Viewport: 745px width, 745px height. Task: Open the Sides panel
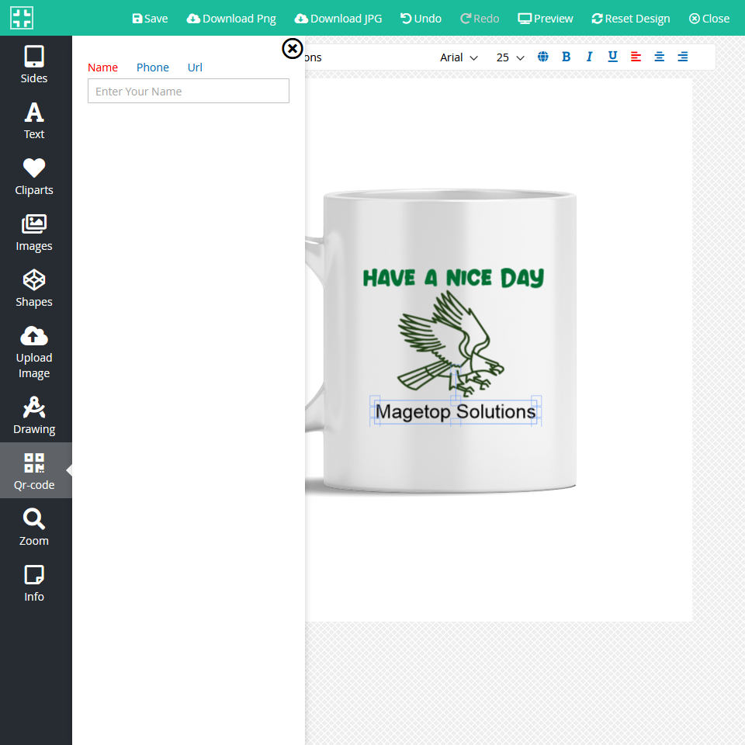pos(34,64)
